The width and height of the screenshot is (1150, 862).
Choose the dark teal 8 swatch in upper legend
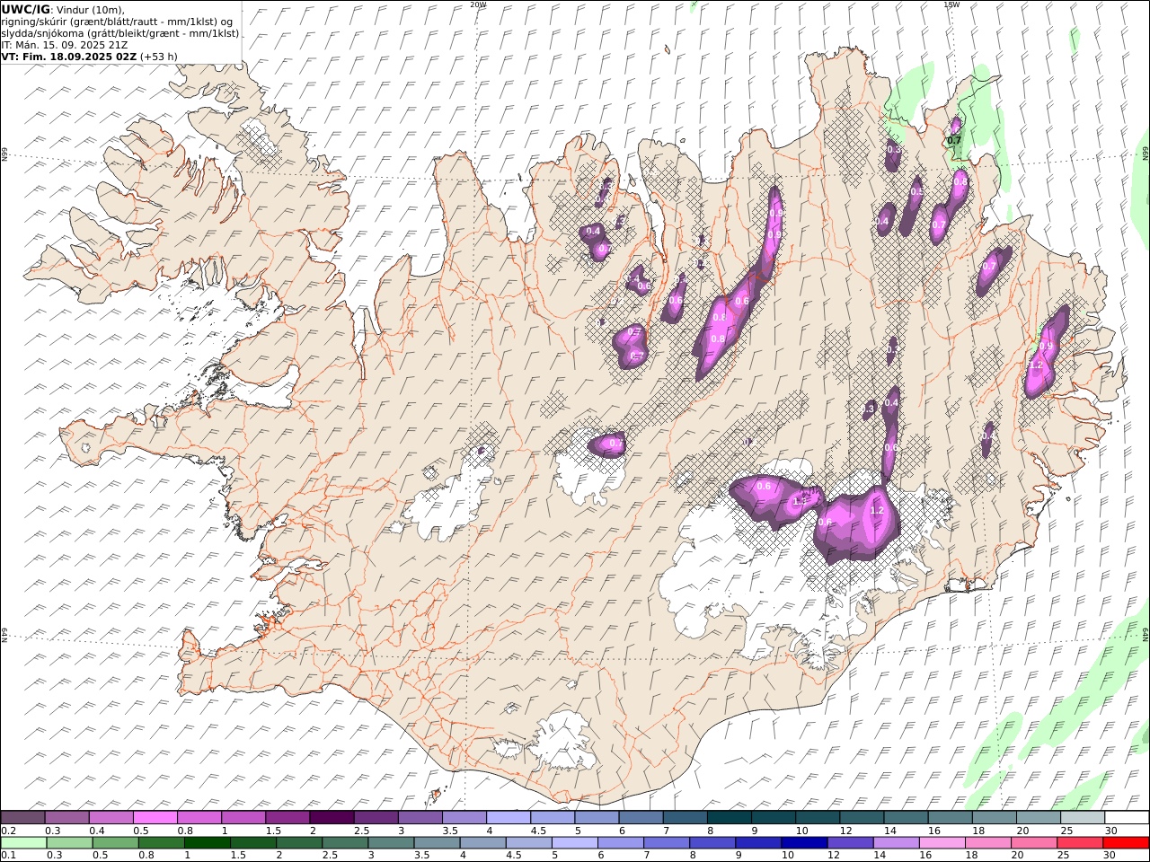coord(729,818)
